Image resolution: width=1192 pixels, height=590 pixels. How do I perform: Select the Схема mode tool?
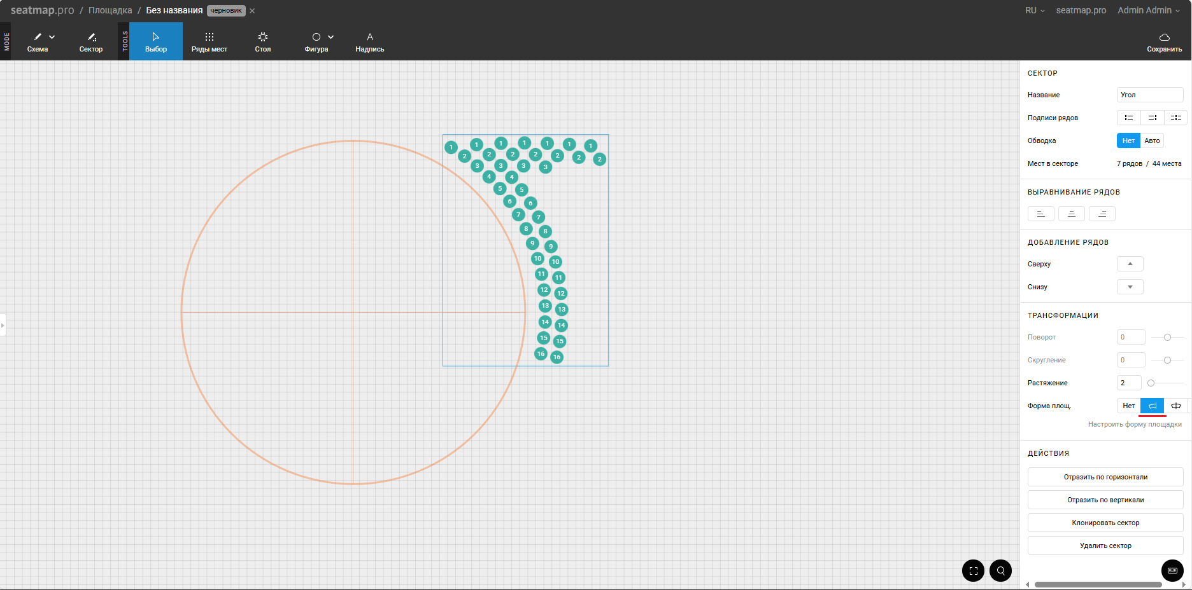tap(37, 42)
